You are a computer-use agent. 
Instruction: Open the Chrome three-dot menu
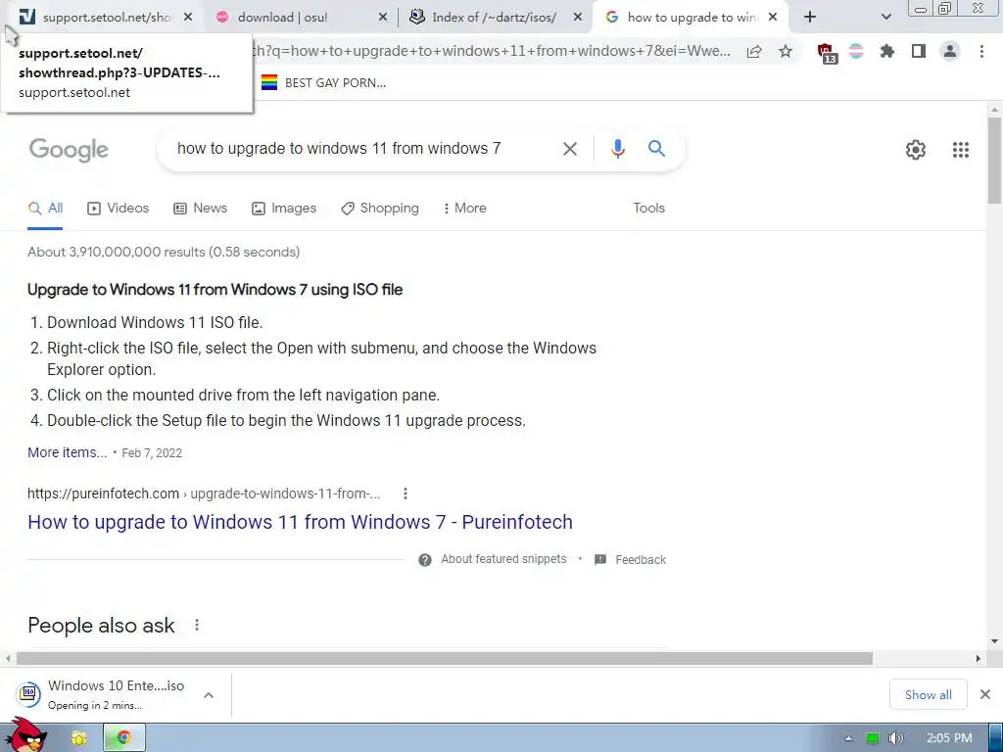click(x=981, y=51)
